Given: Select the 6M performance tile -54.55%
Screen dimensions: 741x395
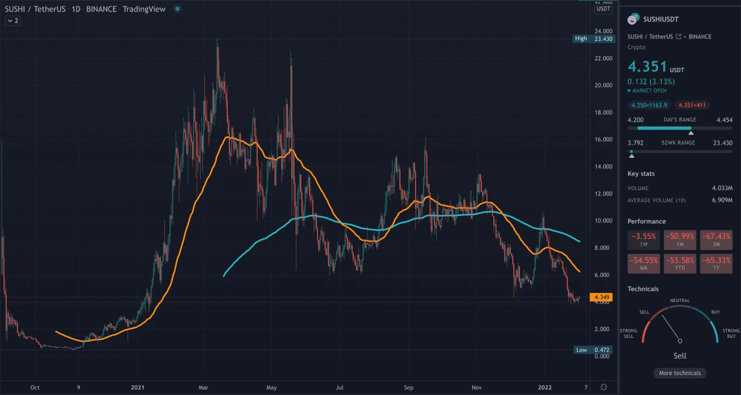Looking at the screenshot, I should click(x=644, y=263).
